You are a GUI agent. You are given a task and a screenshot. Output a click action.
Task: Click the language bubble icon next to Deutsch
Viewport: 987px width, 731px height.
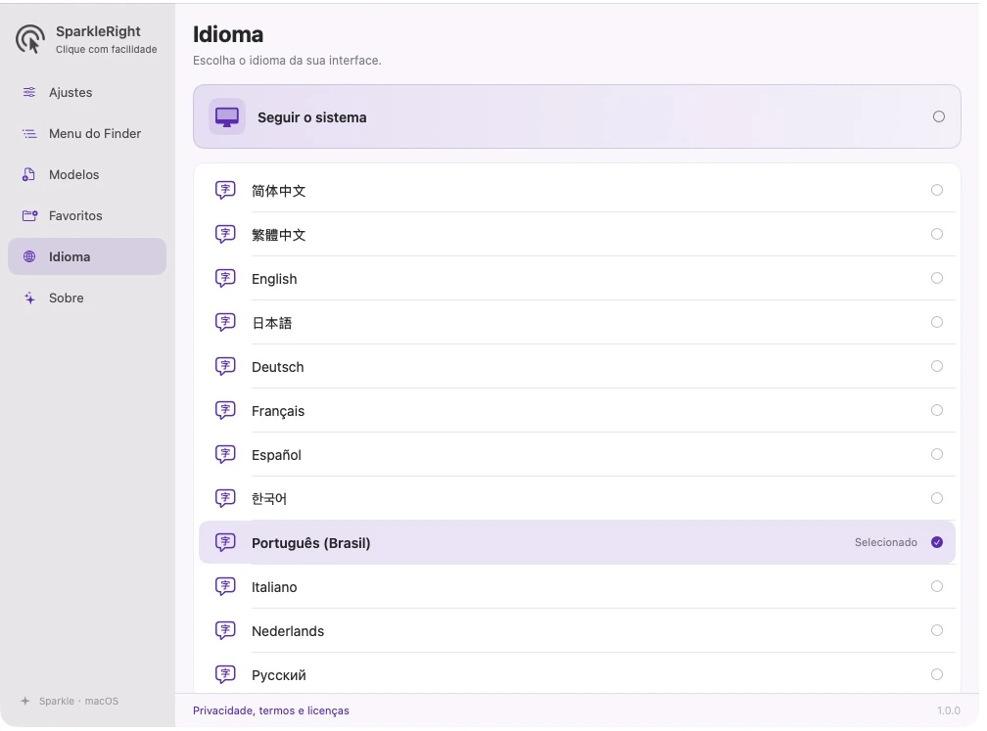click(x=225, y=366)
